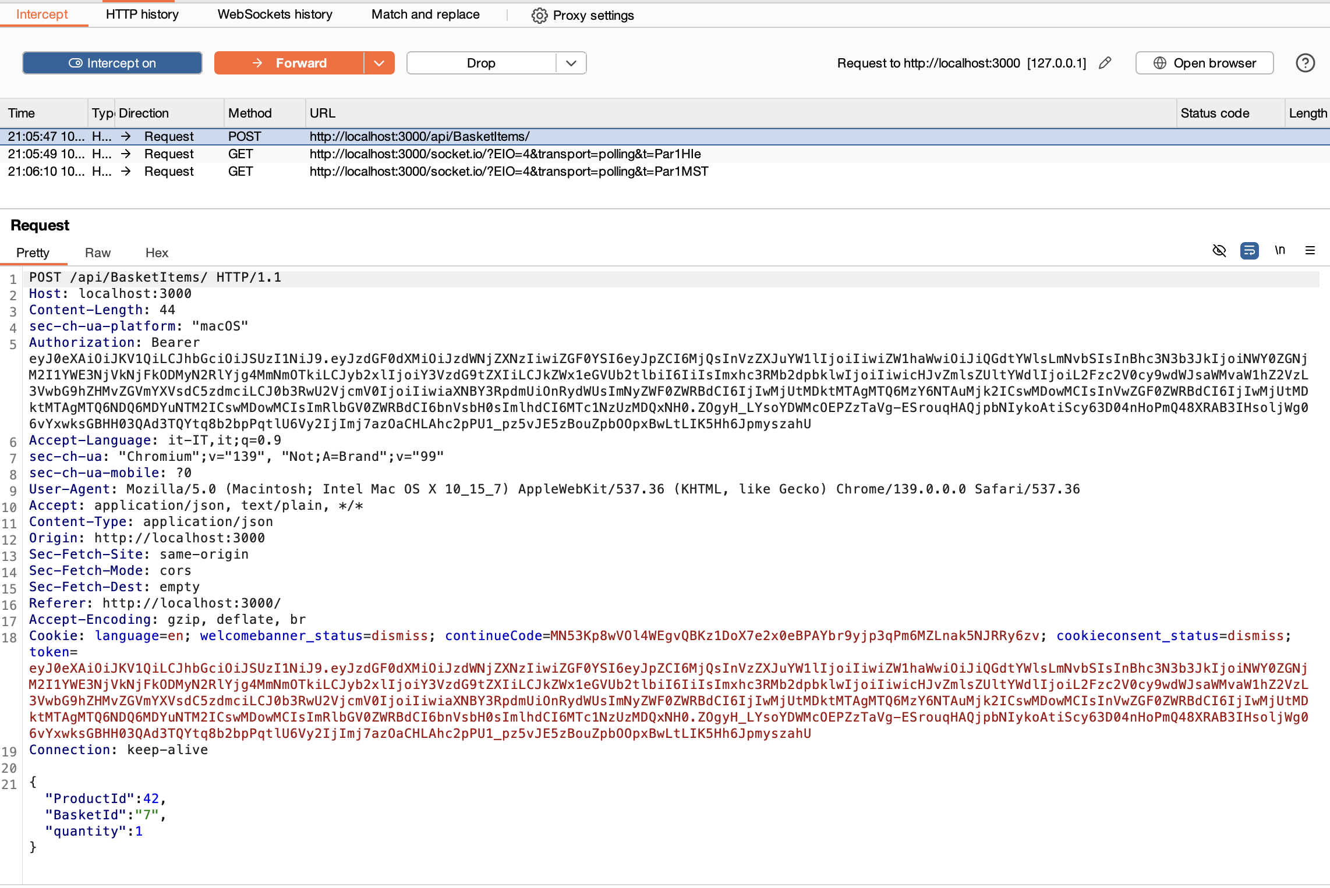
Task: Toggle line wrap icon in editor
Action: point(1249,251)
